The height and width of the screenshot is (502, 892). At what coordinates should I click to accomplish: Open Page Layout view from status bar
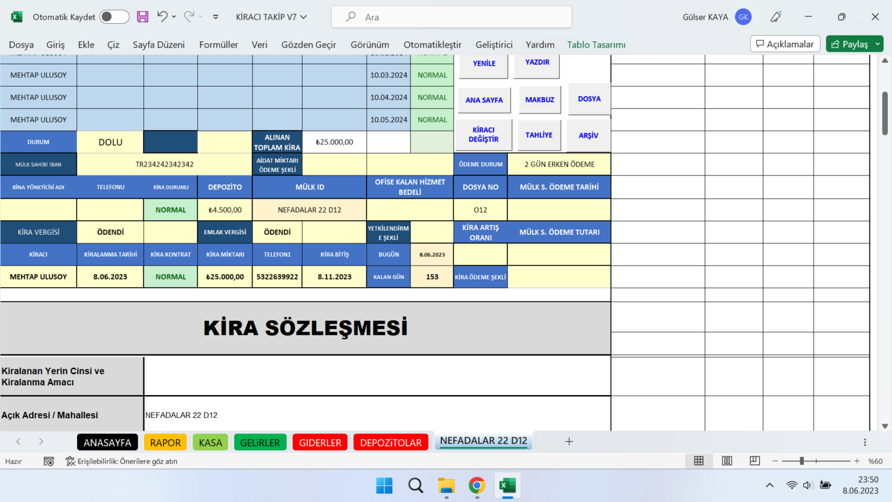726,460
